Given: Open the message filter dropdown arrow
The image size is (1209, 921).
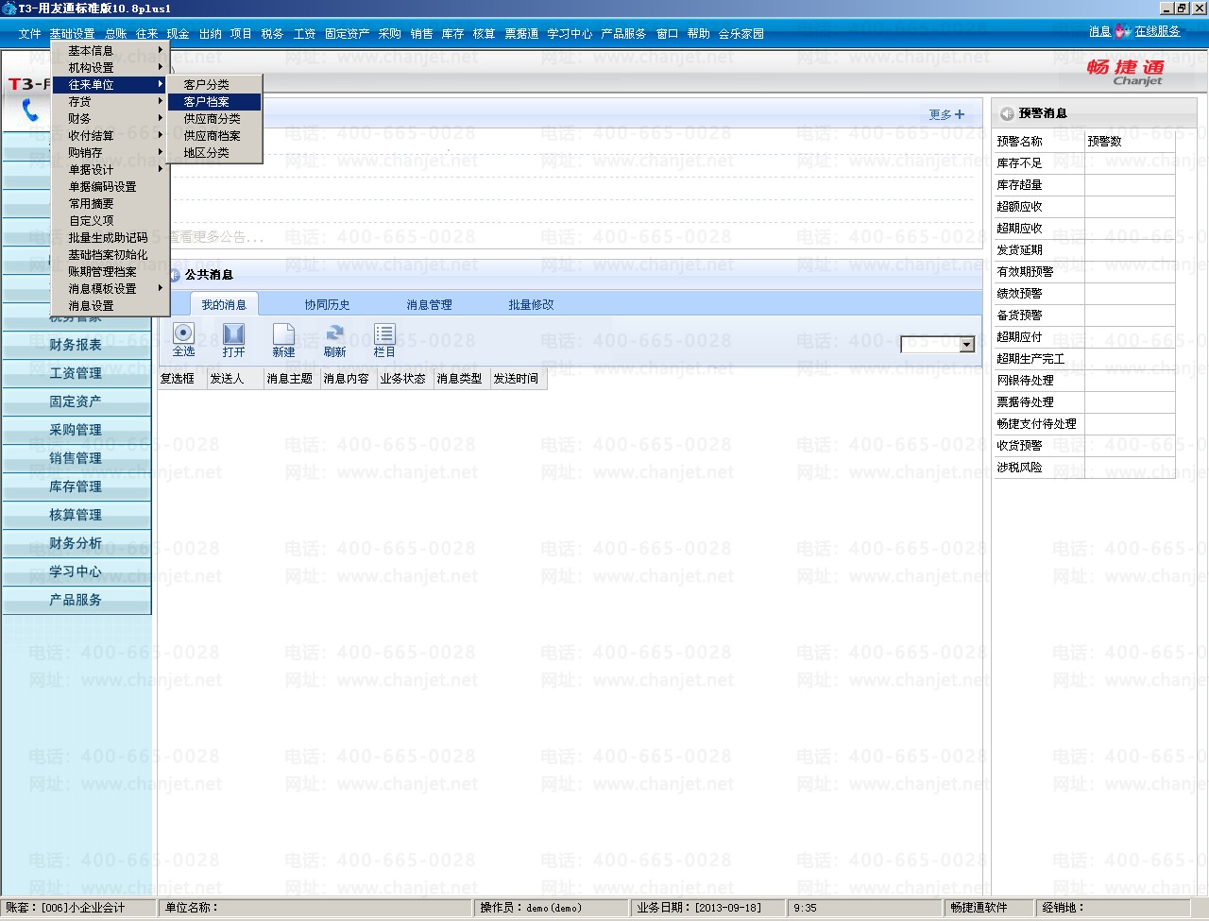Looking at the screenshot, I should 966,345.
